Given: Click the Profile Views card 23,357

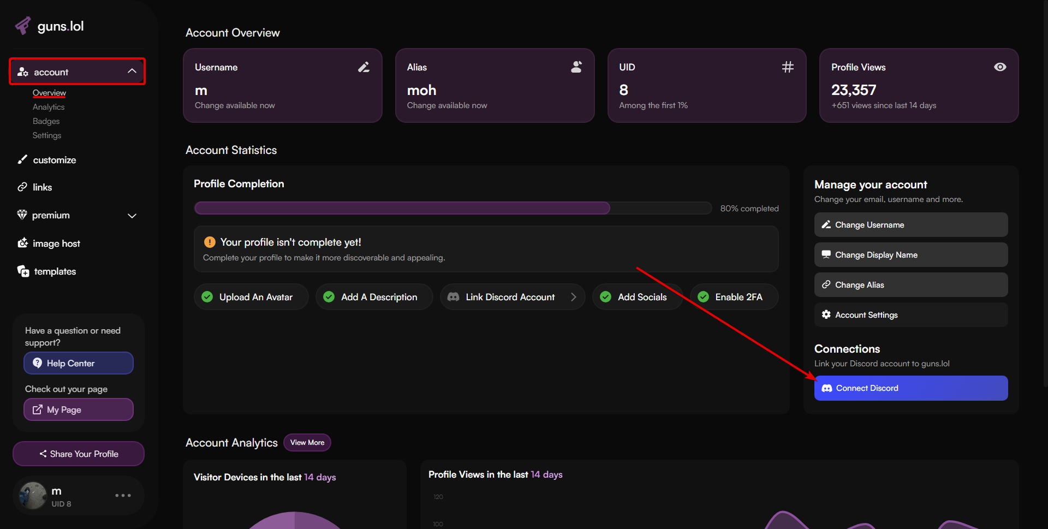Looking at the screenshot, I should pyautogui.click(x=919, y=86).
